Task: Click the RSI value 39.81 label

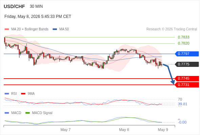Action: tap(182, 104)
